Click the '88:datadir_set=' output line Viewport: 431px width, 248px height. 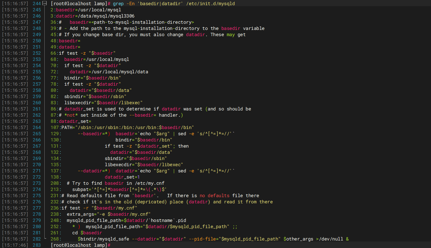(x=71, y=121)
